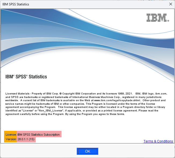Open the Terms & Conditions link

[x=158, y=141]
